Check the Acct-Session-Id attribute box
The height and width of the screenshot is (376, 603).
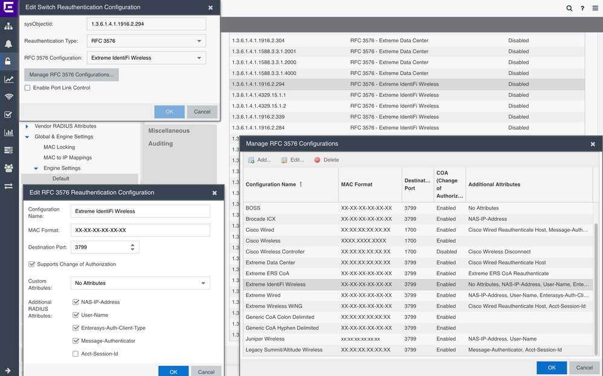76,354
